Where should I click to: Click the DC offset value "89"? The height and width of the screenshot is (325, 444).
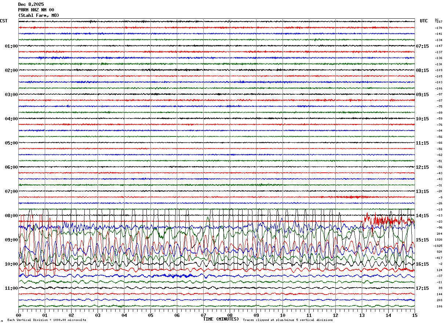pos(440,288)
